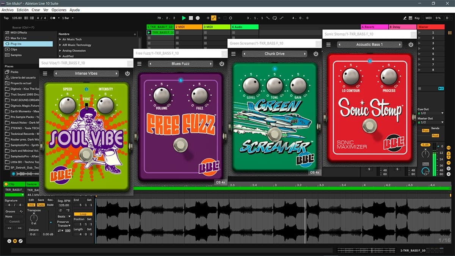Viewport: 455px width, 256px height.
Task: Click the Arrangement Record button
Action: pyautogui.click(x=198, y=18)
